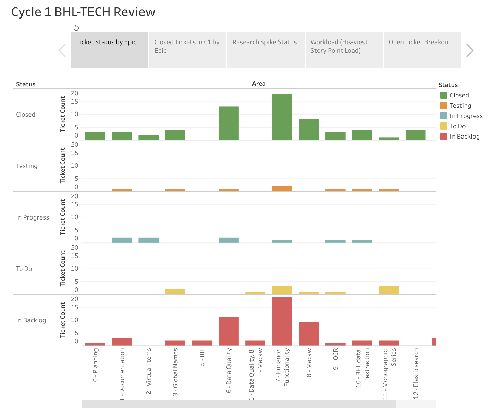
Task: Highlight the In Backlog legend item
Action: click(464, 137)
